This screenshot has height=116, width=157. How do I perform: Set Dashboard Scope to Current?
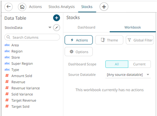click(139, 64)
